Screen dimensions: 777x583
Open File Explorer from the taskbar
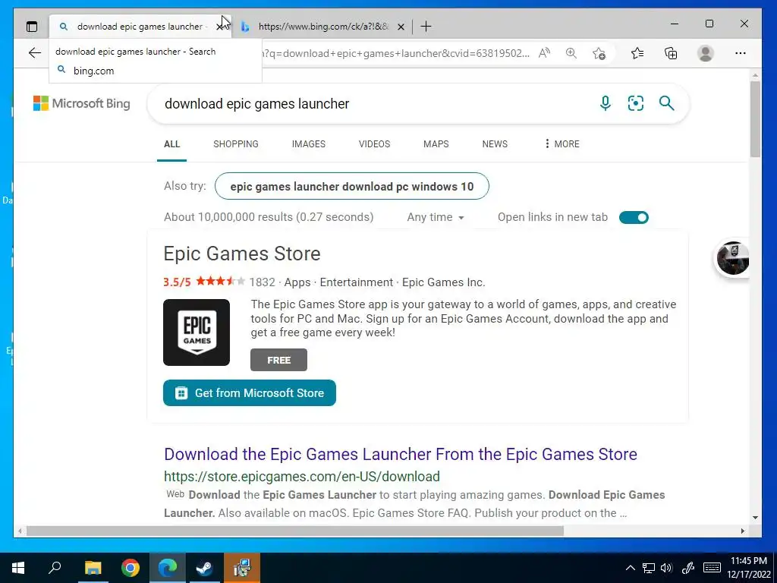(93, 568)
